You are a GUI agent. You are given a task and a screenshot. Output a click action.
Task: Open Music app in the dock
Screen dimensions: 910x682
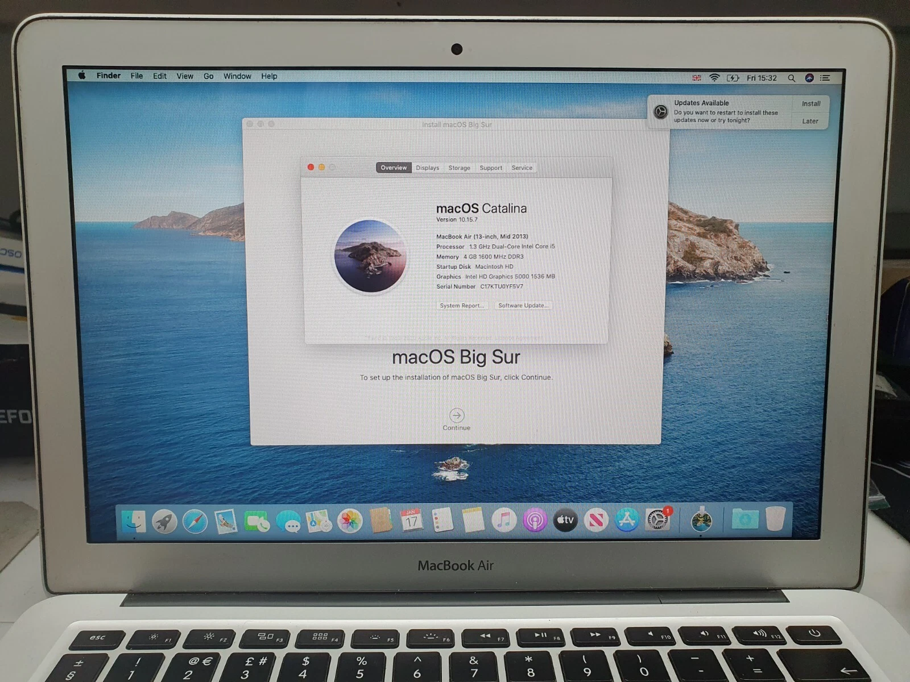click(504, 520)
